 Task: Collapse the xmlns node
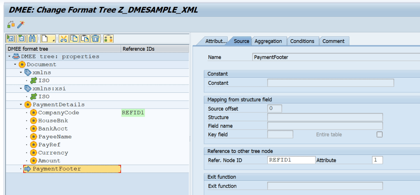coord(21,73)
